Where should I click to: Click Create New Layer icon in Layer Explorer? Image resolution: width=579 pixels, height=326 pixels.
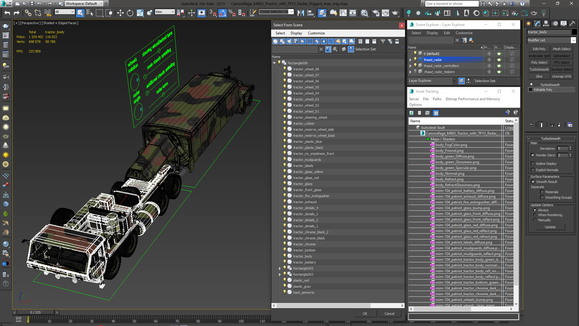point(471,40)
